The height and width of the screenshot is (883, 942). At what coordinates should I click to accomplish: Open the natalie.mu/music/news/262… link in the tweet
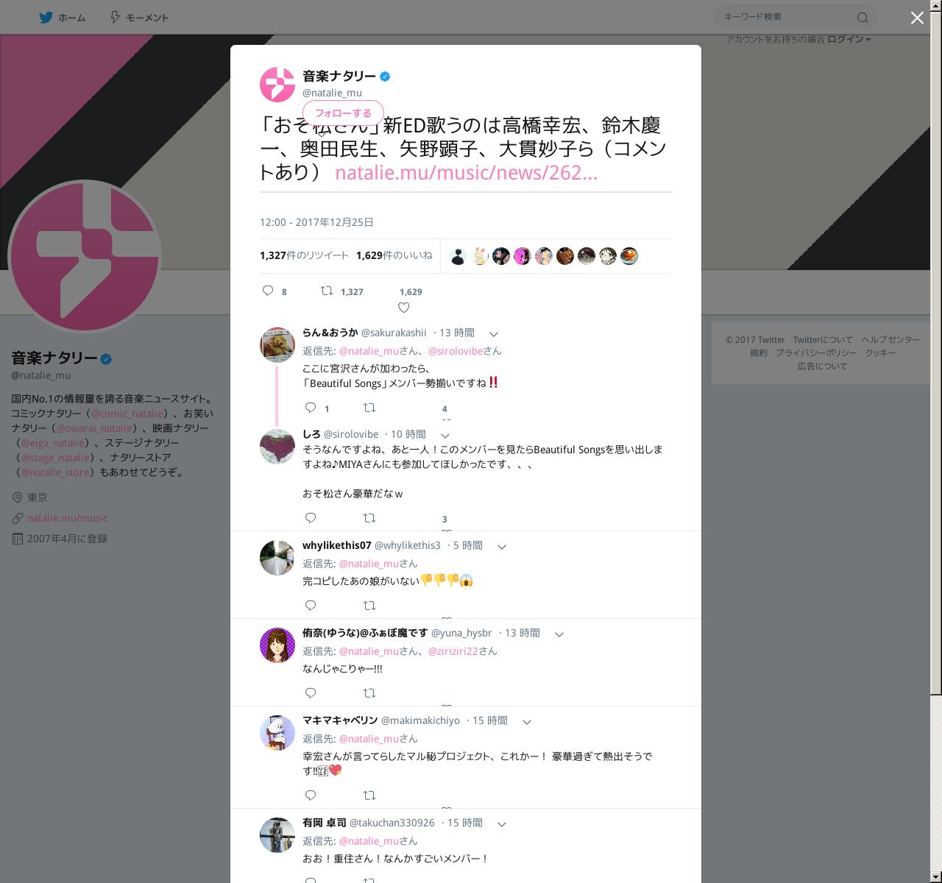(466, 173)
